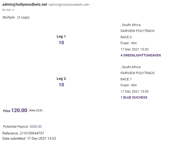The height and width of the screenshot is (142, 194).
Task: Select the 1 BLUE DUCHESS selection text
Action: point(134,98)
